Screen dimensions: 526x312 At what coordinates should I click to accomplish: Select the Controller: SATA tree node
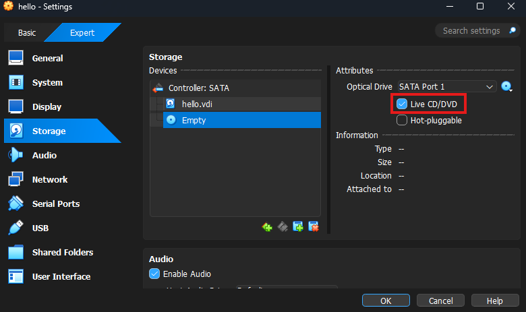click(198, 88)
